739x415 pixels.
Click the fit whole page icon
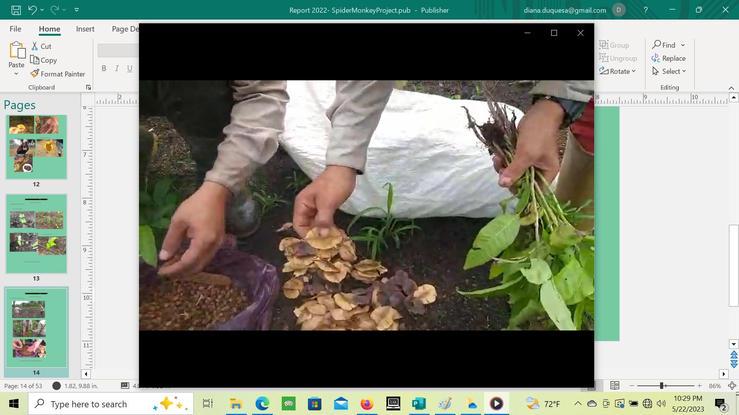pyautogui.click(x=732, y=385)
